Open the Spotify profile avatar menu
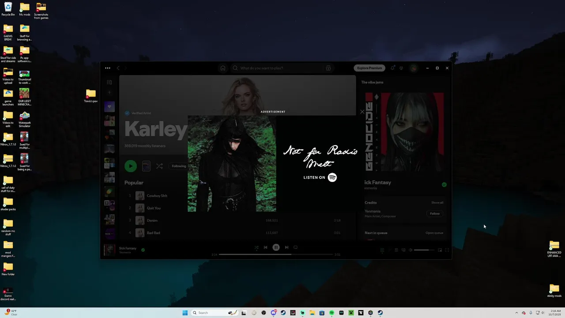The image size is (565, 318). click(414, 68)
